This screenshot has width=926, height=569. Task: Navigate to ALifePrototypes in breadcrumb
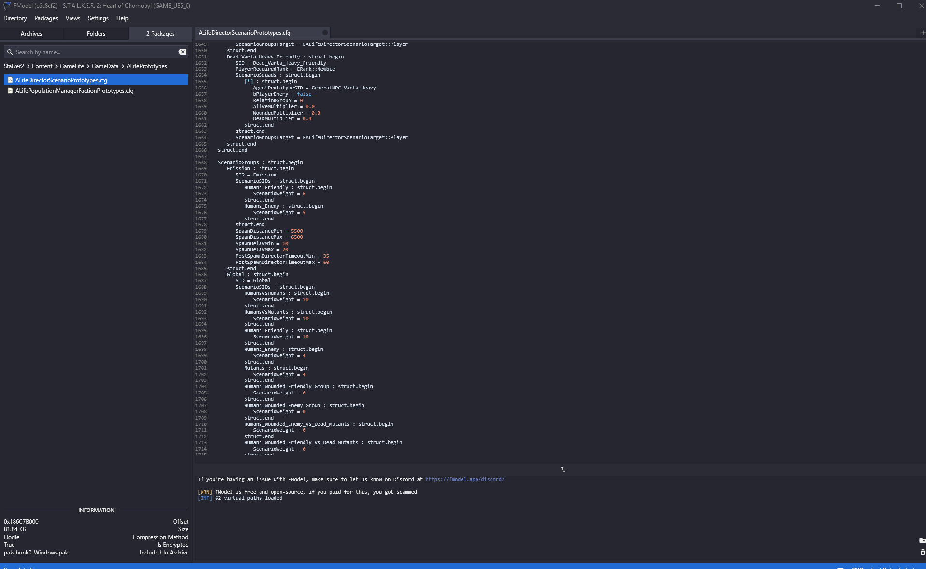click(x=147, y=66)
